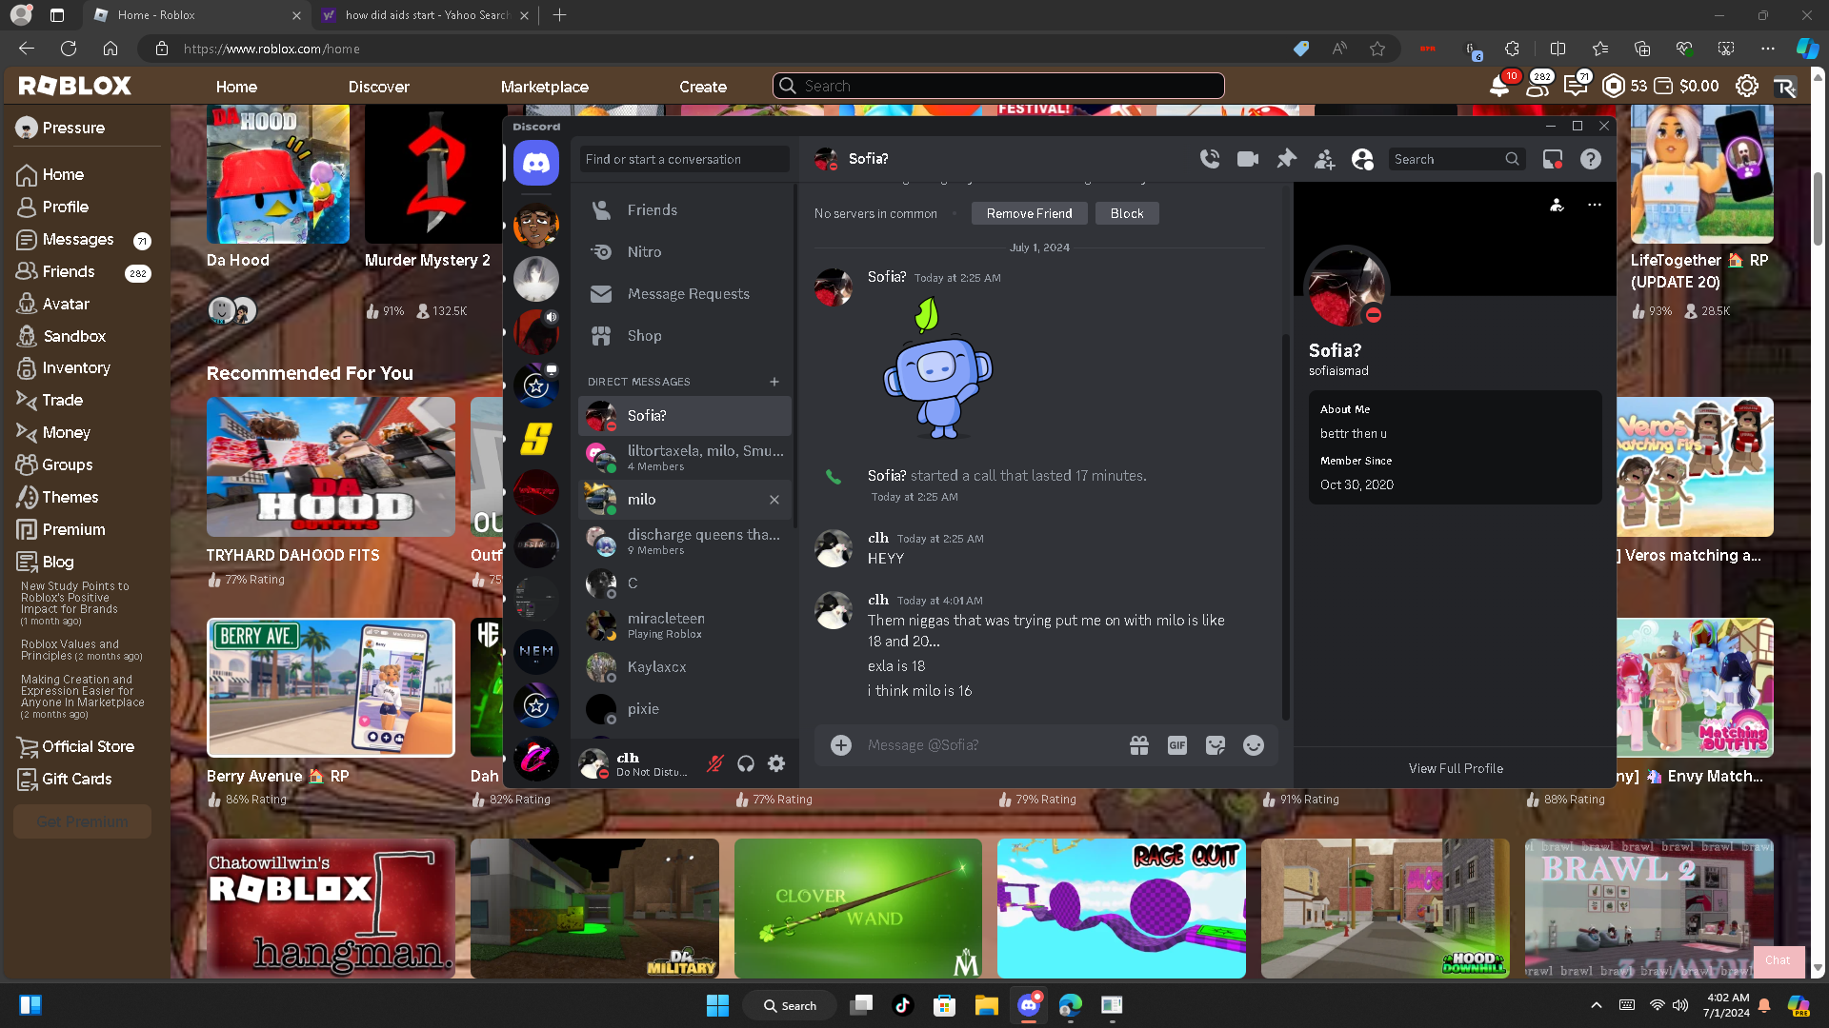Start a voice call with Sofia? in Discord
Screen dimensions: 1829x1028
[x=1210, y=159]
